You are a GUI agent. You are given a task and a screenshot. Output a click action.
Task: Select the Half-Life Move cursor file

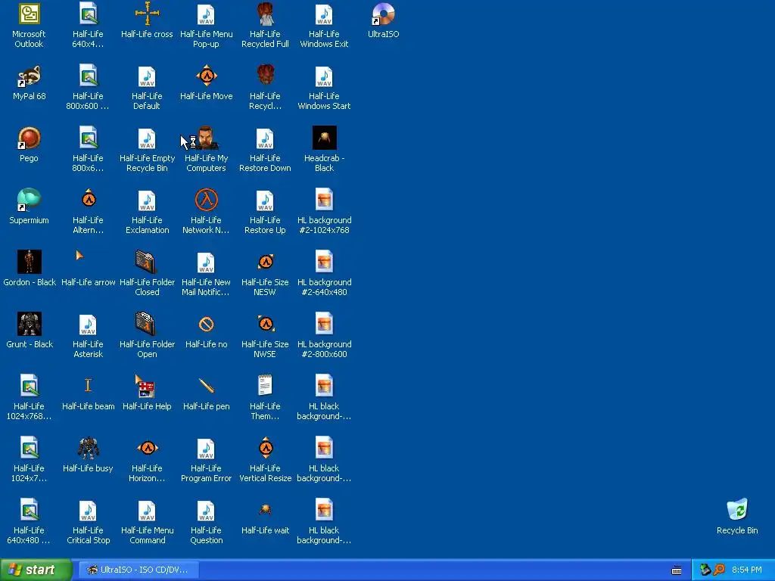(206, 82)
